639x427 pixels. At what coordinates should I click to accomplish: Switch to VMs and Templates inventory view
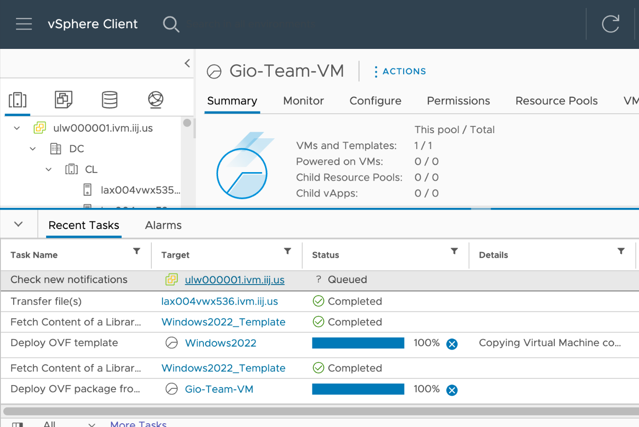click(63, 100)
